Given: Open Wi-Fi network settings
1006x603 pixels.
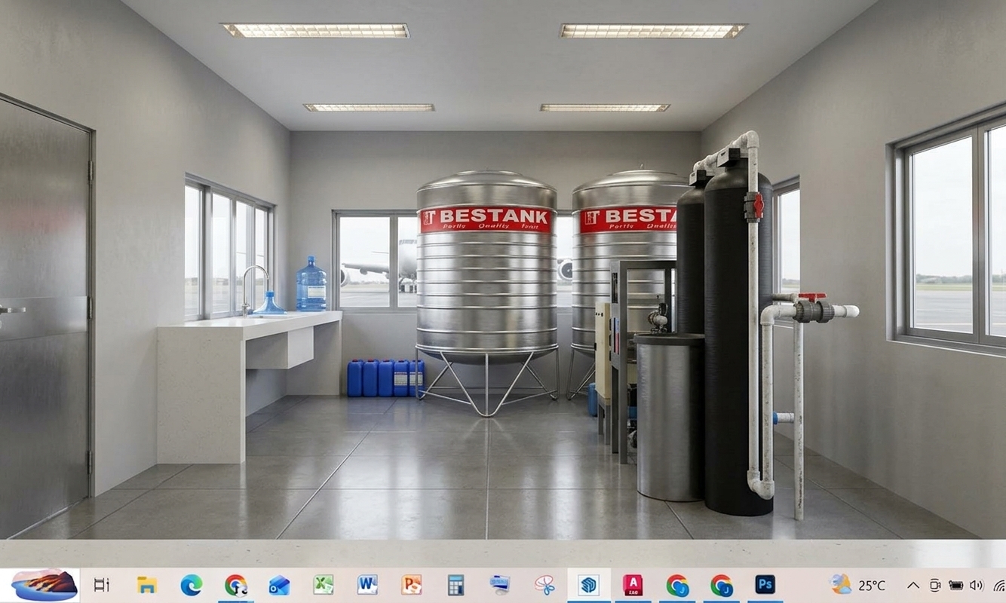Looking at the screenshot, I should coord(998,586).
